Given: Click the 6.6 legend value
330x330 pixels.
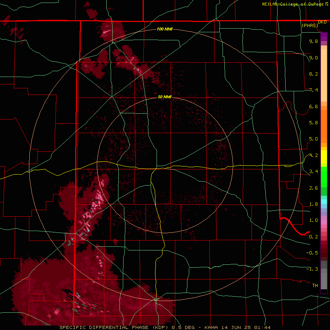Looking at the screenshot, I should [313, 106].
